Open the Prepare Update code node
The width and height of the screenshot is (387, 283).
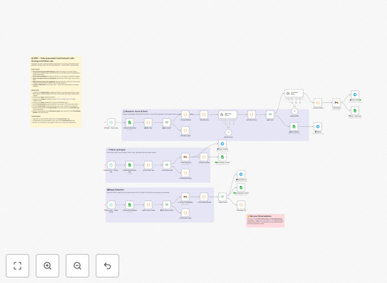click(204, 157)
